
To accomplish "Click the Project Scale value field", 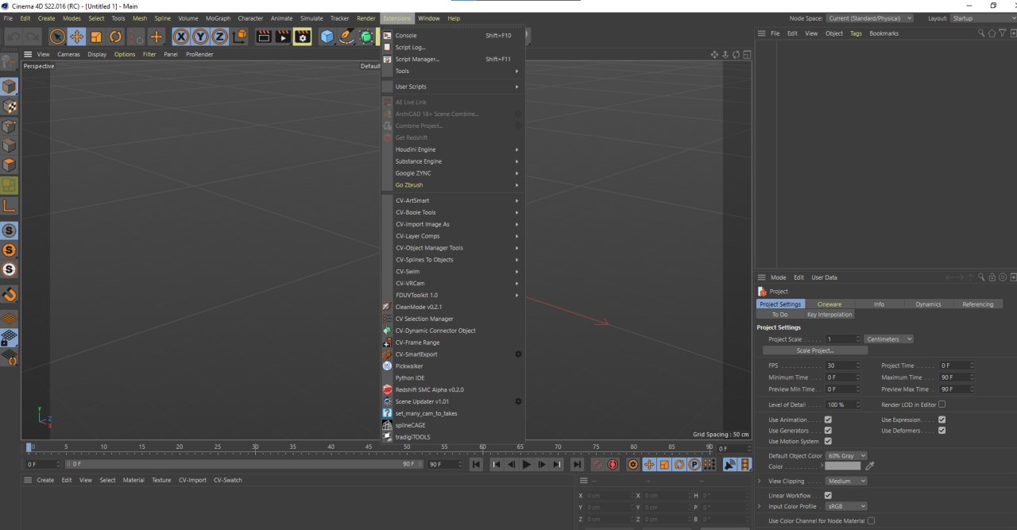I will click(843, 339).
